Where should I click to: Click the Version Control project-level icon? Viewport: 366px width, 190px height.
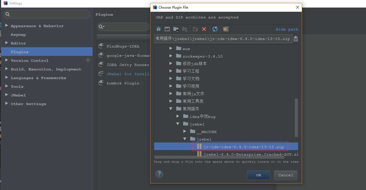(88, 60)
